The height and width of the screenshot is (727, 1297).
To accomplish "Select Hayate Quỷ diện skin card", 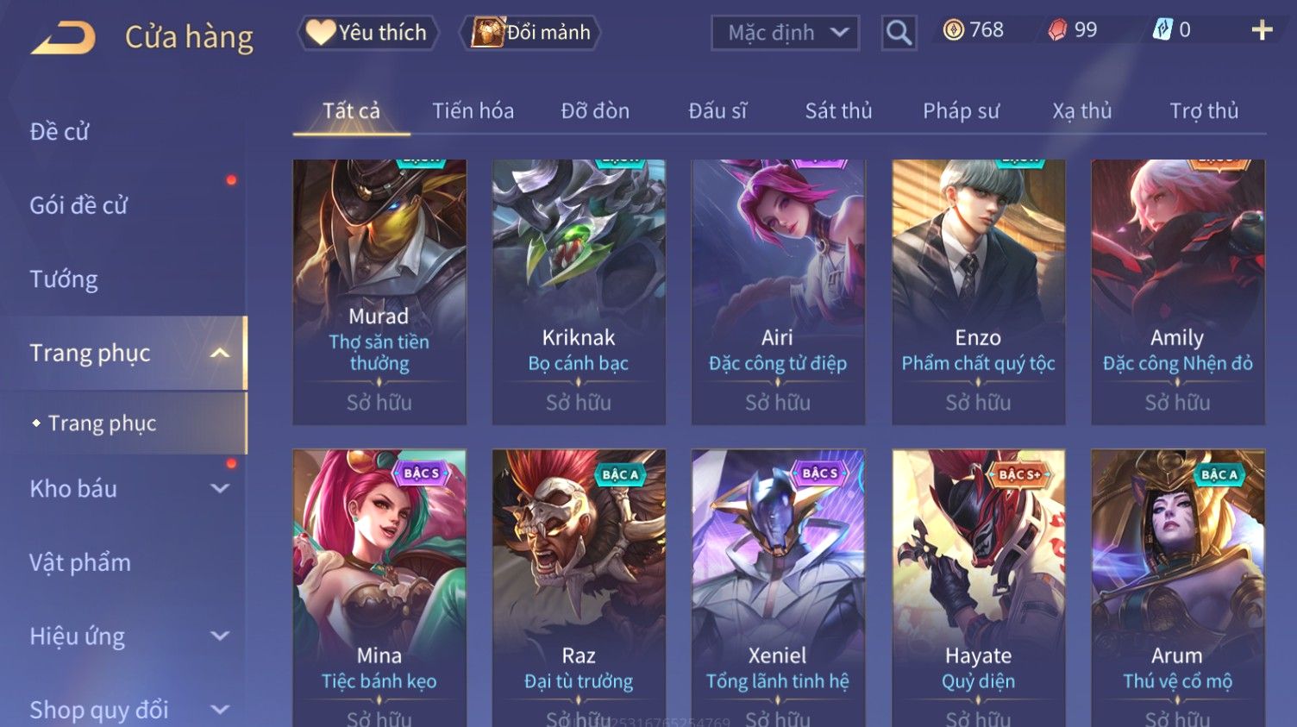I will pos(978,588).
